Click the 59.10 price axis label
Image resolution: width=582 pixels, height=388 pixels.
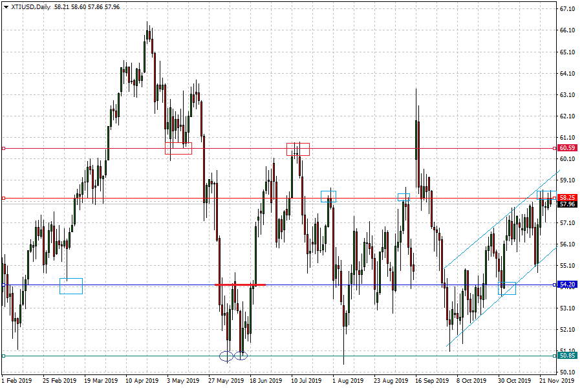point(567,180)
